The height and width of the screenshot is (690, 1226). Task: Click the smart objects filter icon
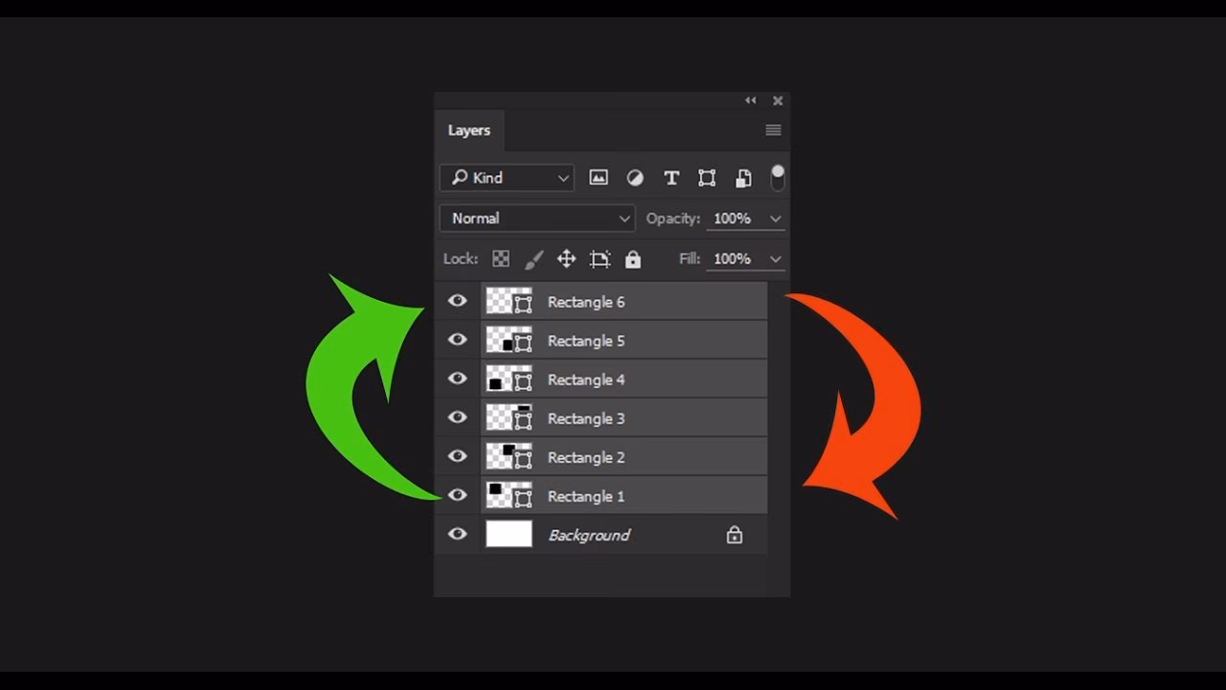click(742, 177)
